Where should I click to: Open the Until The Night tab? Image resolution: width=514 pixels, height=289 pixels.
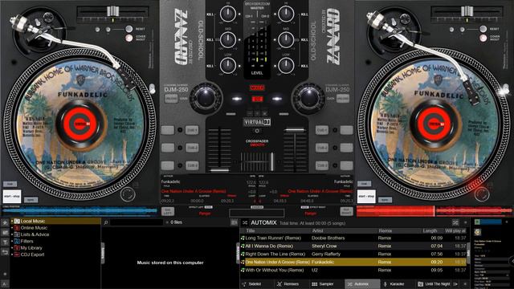tap(434, 284)
